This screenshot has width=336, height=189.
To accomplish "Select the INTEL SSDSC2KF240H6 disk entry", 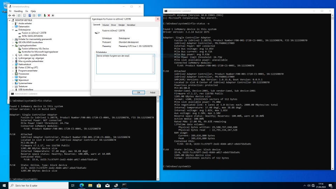I will (32, 36).
